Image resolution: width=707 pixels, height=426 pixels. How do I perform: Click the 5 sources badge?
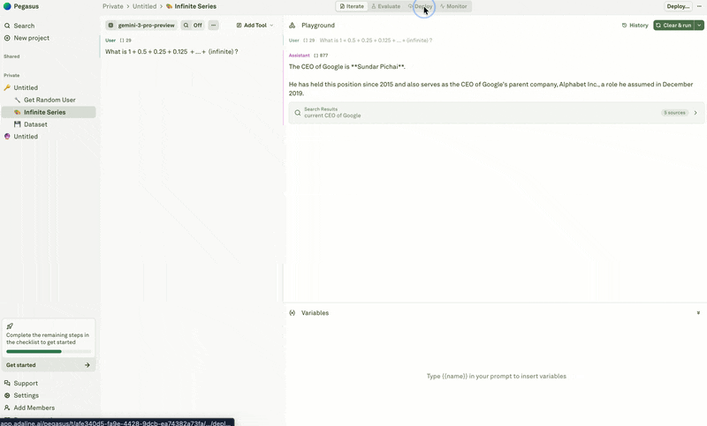(674, 113)
